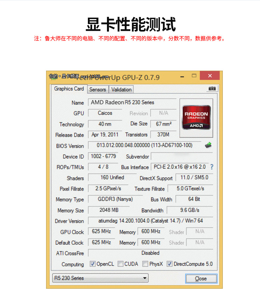Click the Default Clock row Memory 600 MHz
Screen dimensions: 260x294
coord(151,242)
